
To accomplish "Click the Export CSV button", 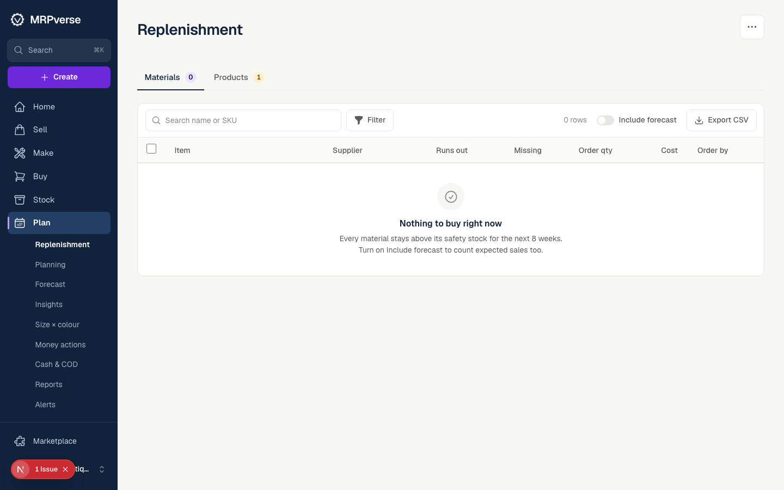I will (x=721, y=120).
